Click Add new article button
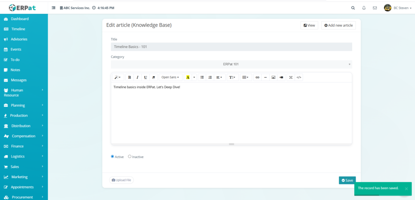Viewport: 415px width, 200px height. 338,25
